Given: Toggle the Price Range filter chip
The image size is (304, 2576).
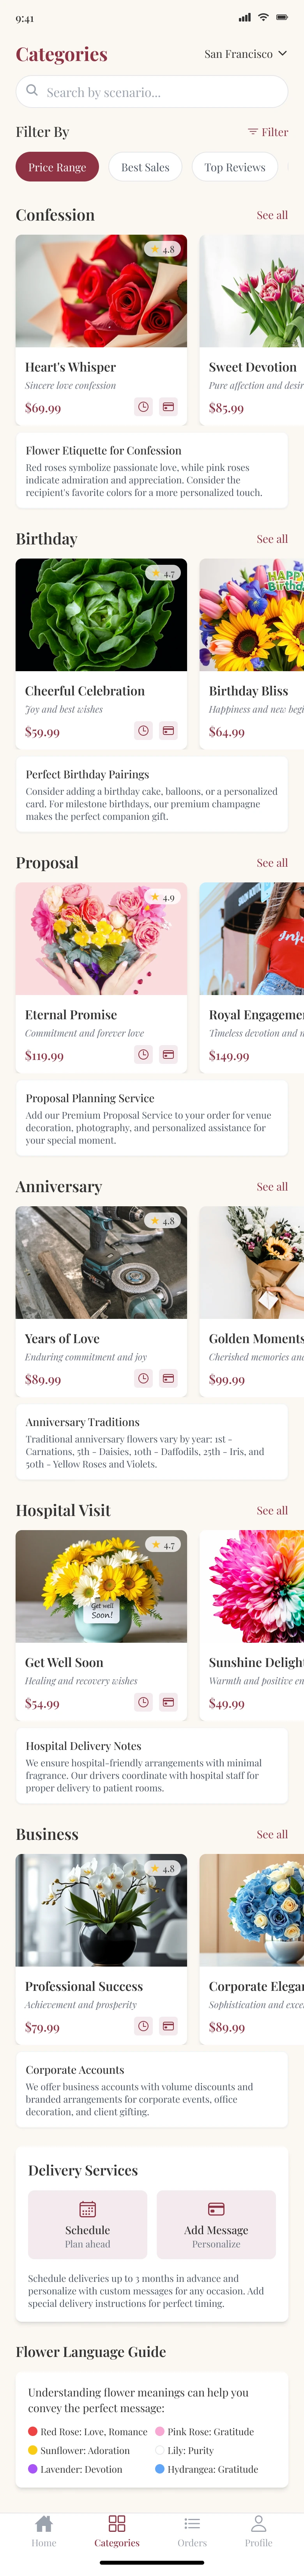Looking at the screenshot, I should click(57, 167).
